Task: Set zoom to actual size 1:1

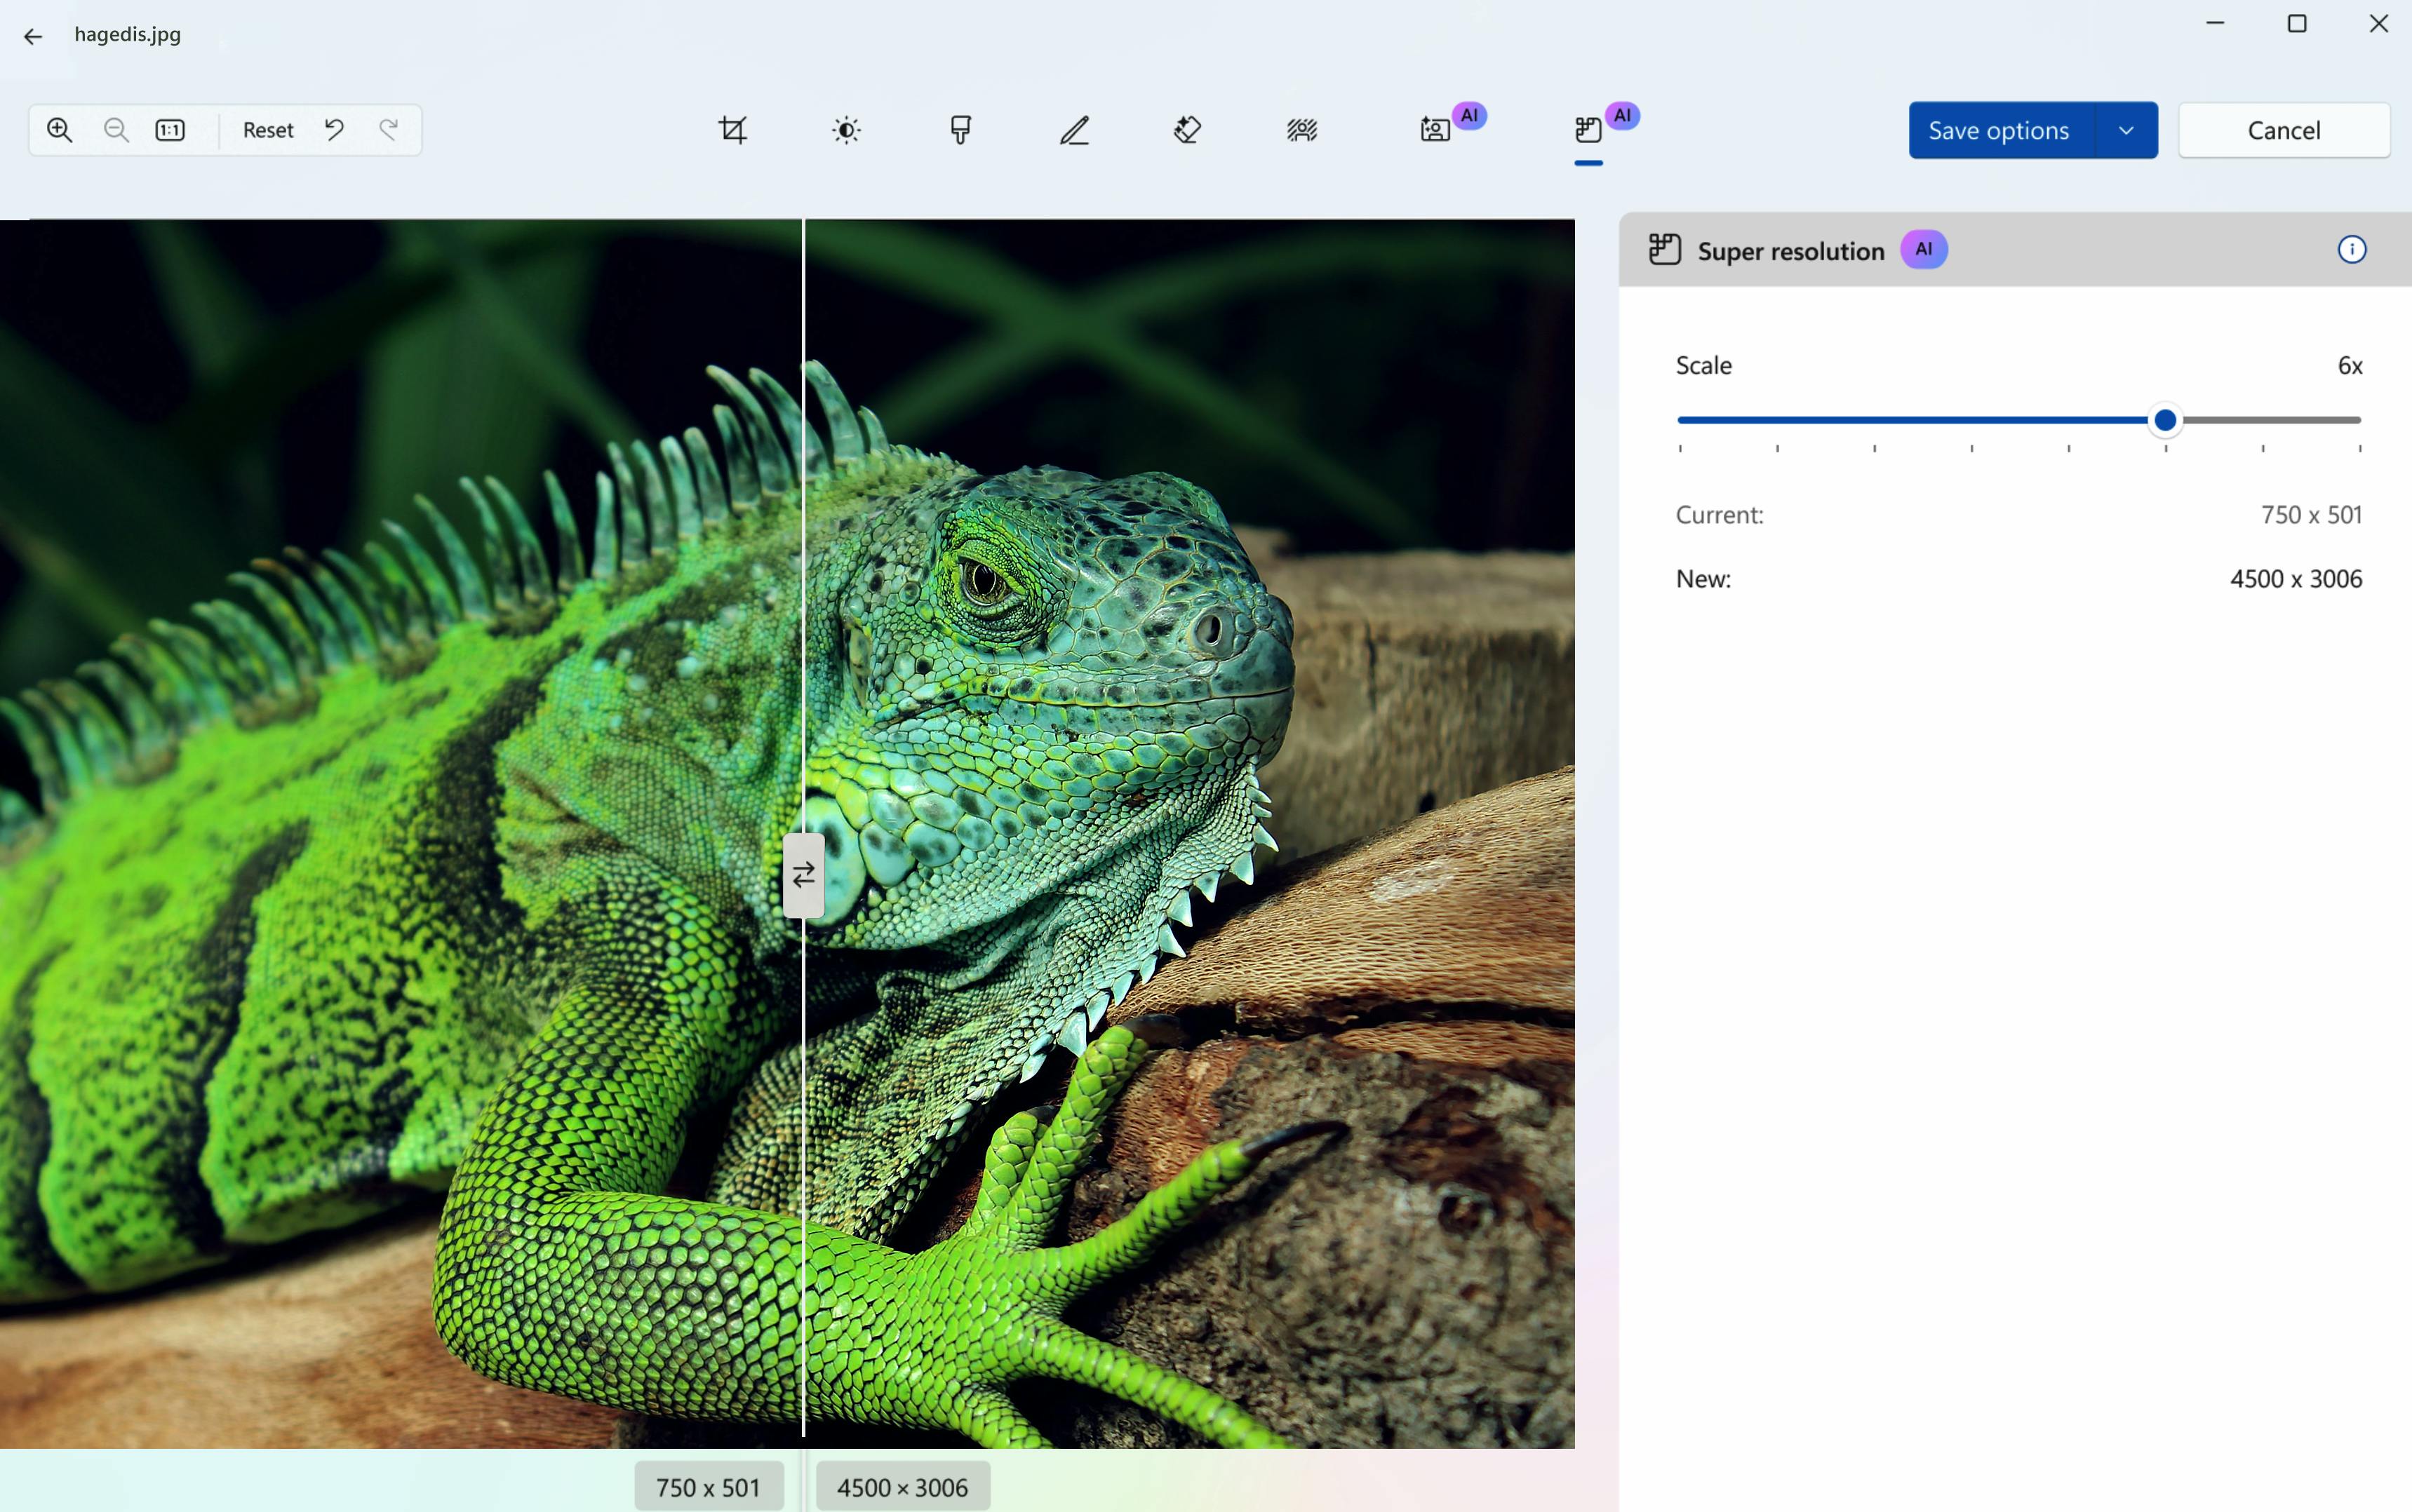Action: [x=170, y=130]
